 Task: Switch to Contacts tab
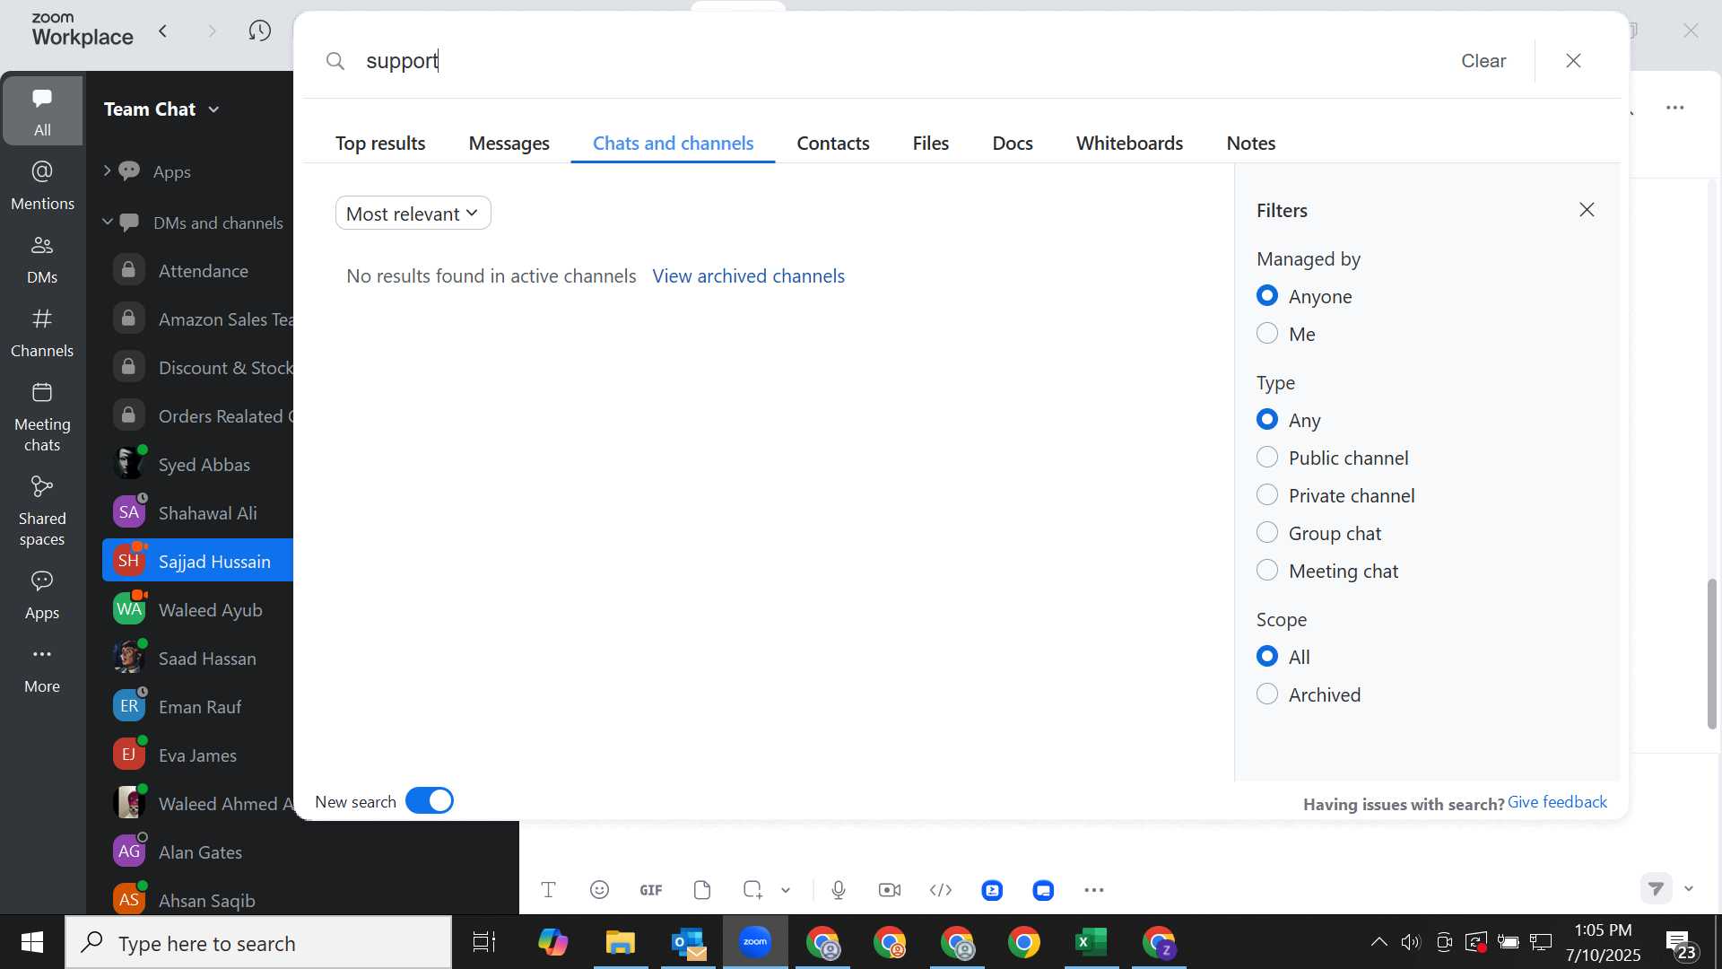(833, 144)
